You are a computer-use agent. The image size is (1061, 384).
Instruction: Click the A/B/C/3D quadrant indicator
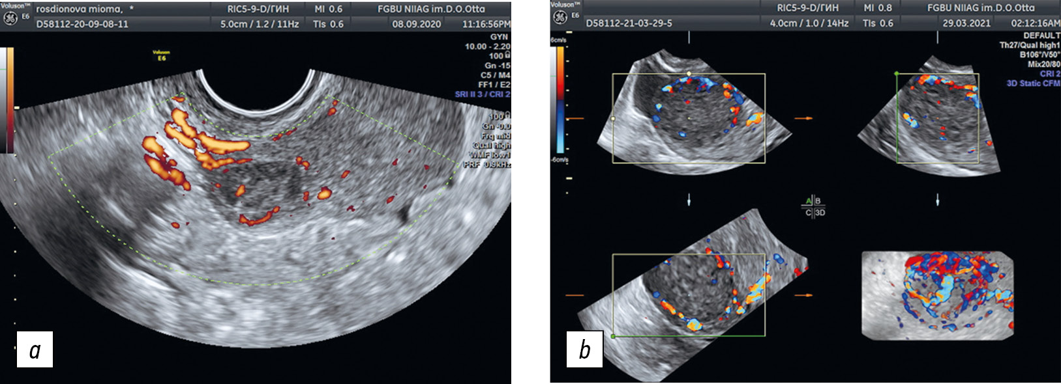click(x=813, y=206)
